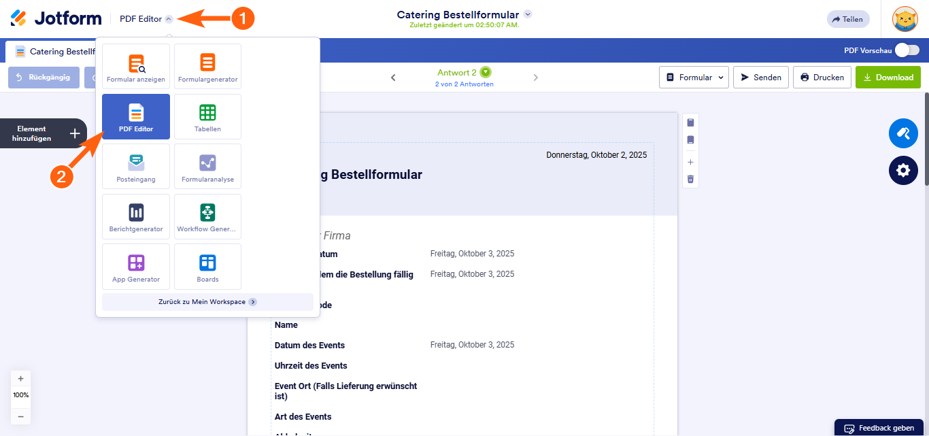Click the 100% zoom level

coord(20,395)
